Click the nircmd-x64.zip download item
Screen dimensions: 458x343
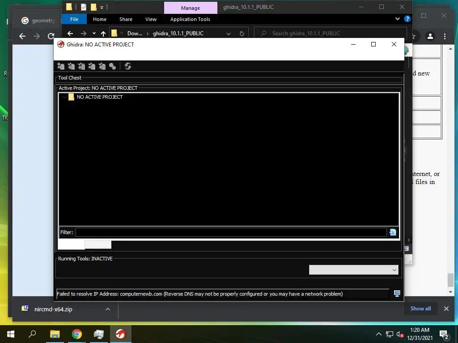pyautogui.click(x=53, y=309)
